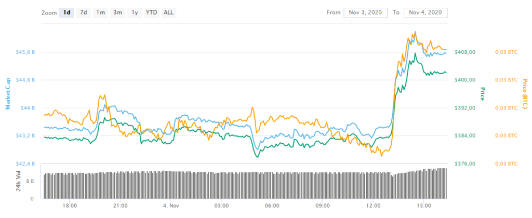
Task: Click the $42,4 B market cap label
Action: tap(25, 163)
